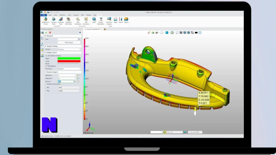
Task: Collapse the Result to Inspect section
Action: click(x=46, y=72)
